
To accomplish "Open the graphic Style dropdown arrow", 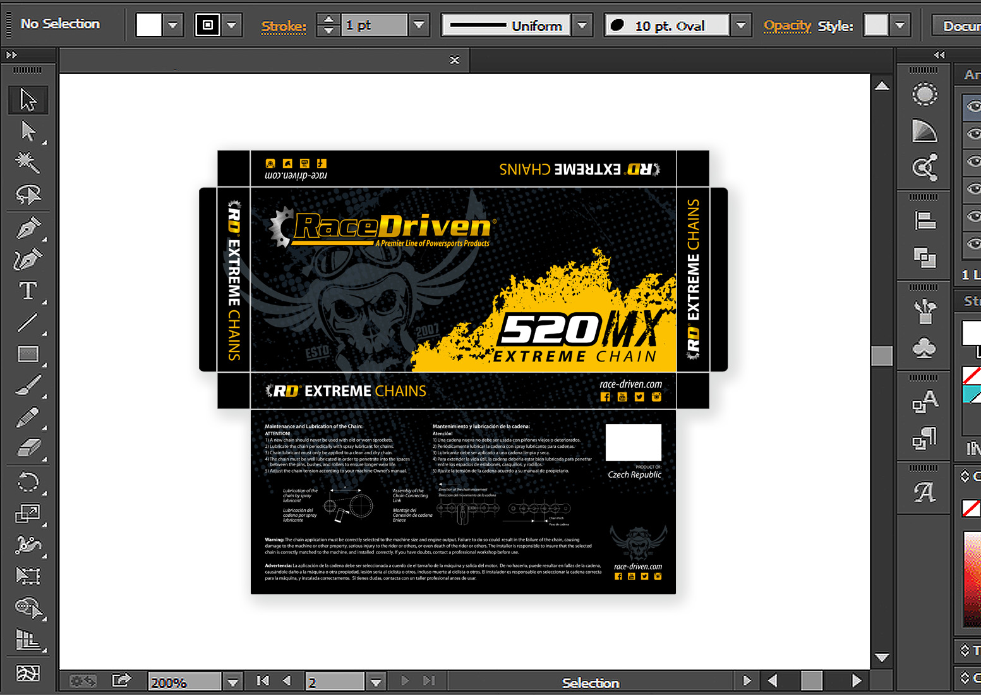I will (900, 26).
